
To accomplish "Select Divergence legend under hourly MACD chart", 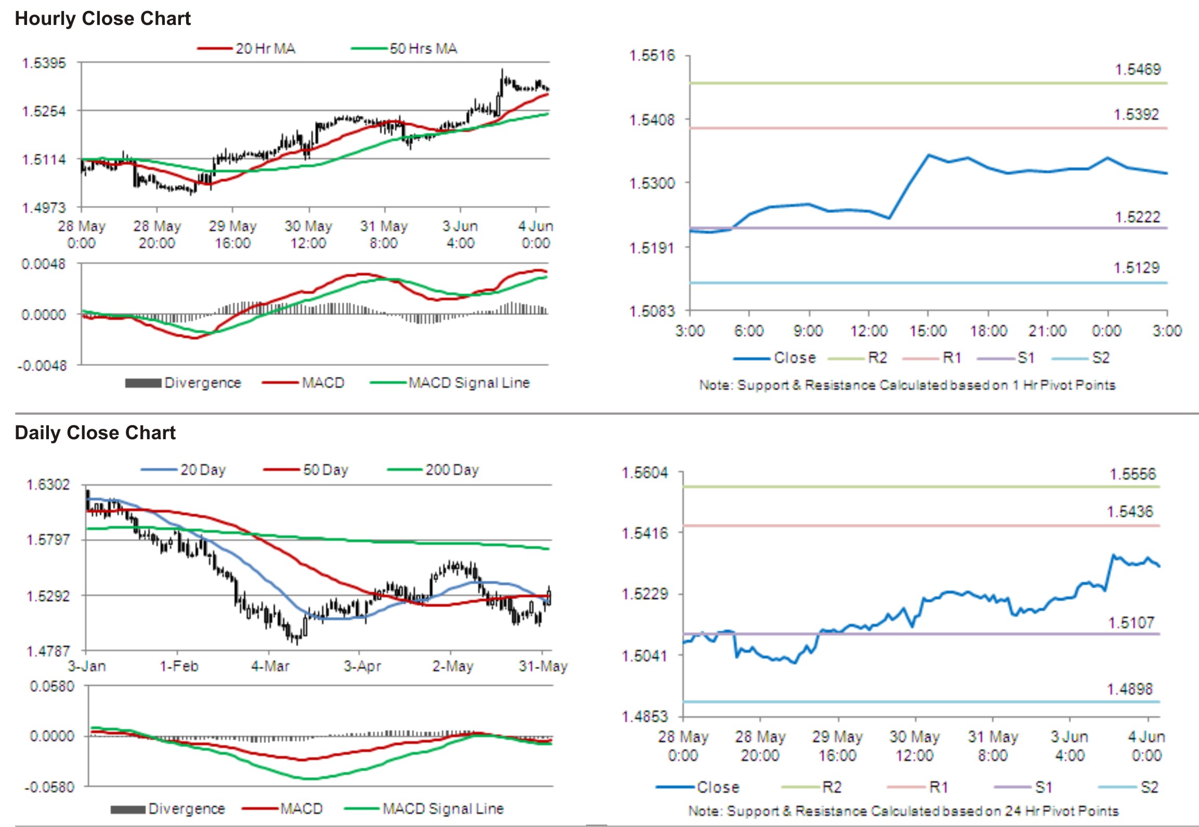I will pos(183,383).
